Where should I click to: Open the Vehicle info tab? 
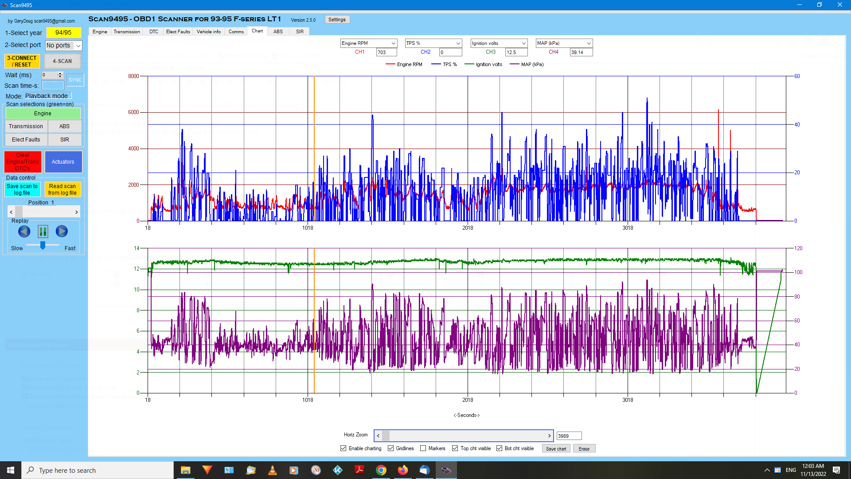pos(208,31)
